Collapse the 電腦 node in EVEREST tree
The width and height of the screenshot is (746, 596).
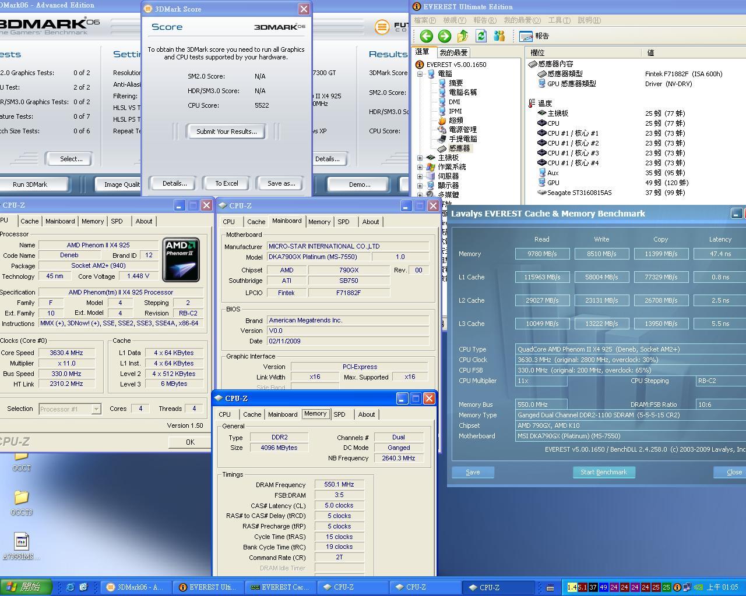tap(420, 74)
